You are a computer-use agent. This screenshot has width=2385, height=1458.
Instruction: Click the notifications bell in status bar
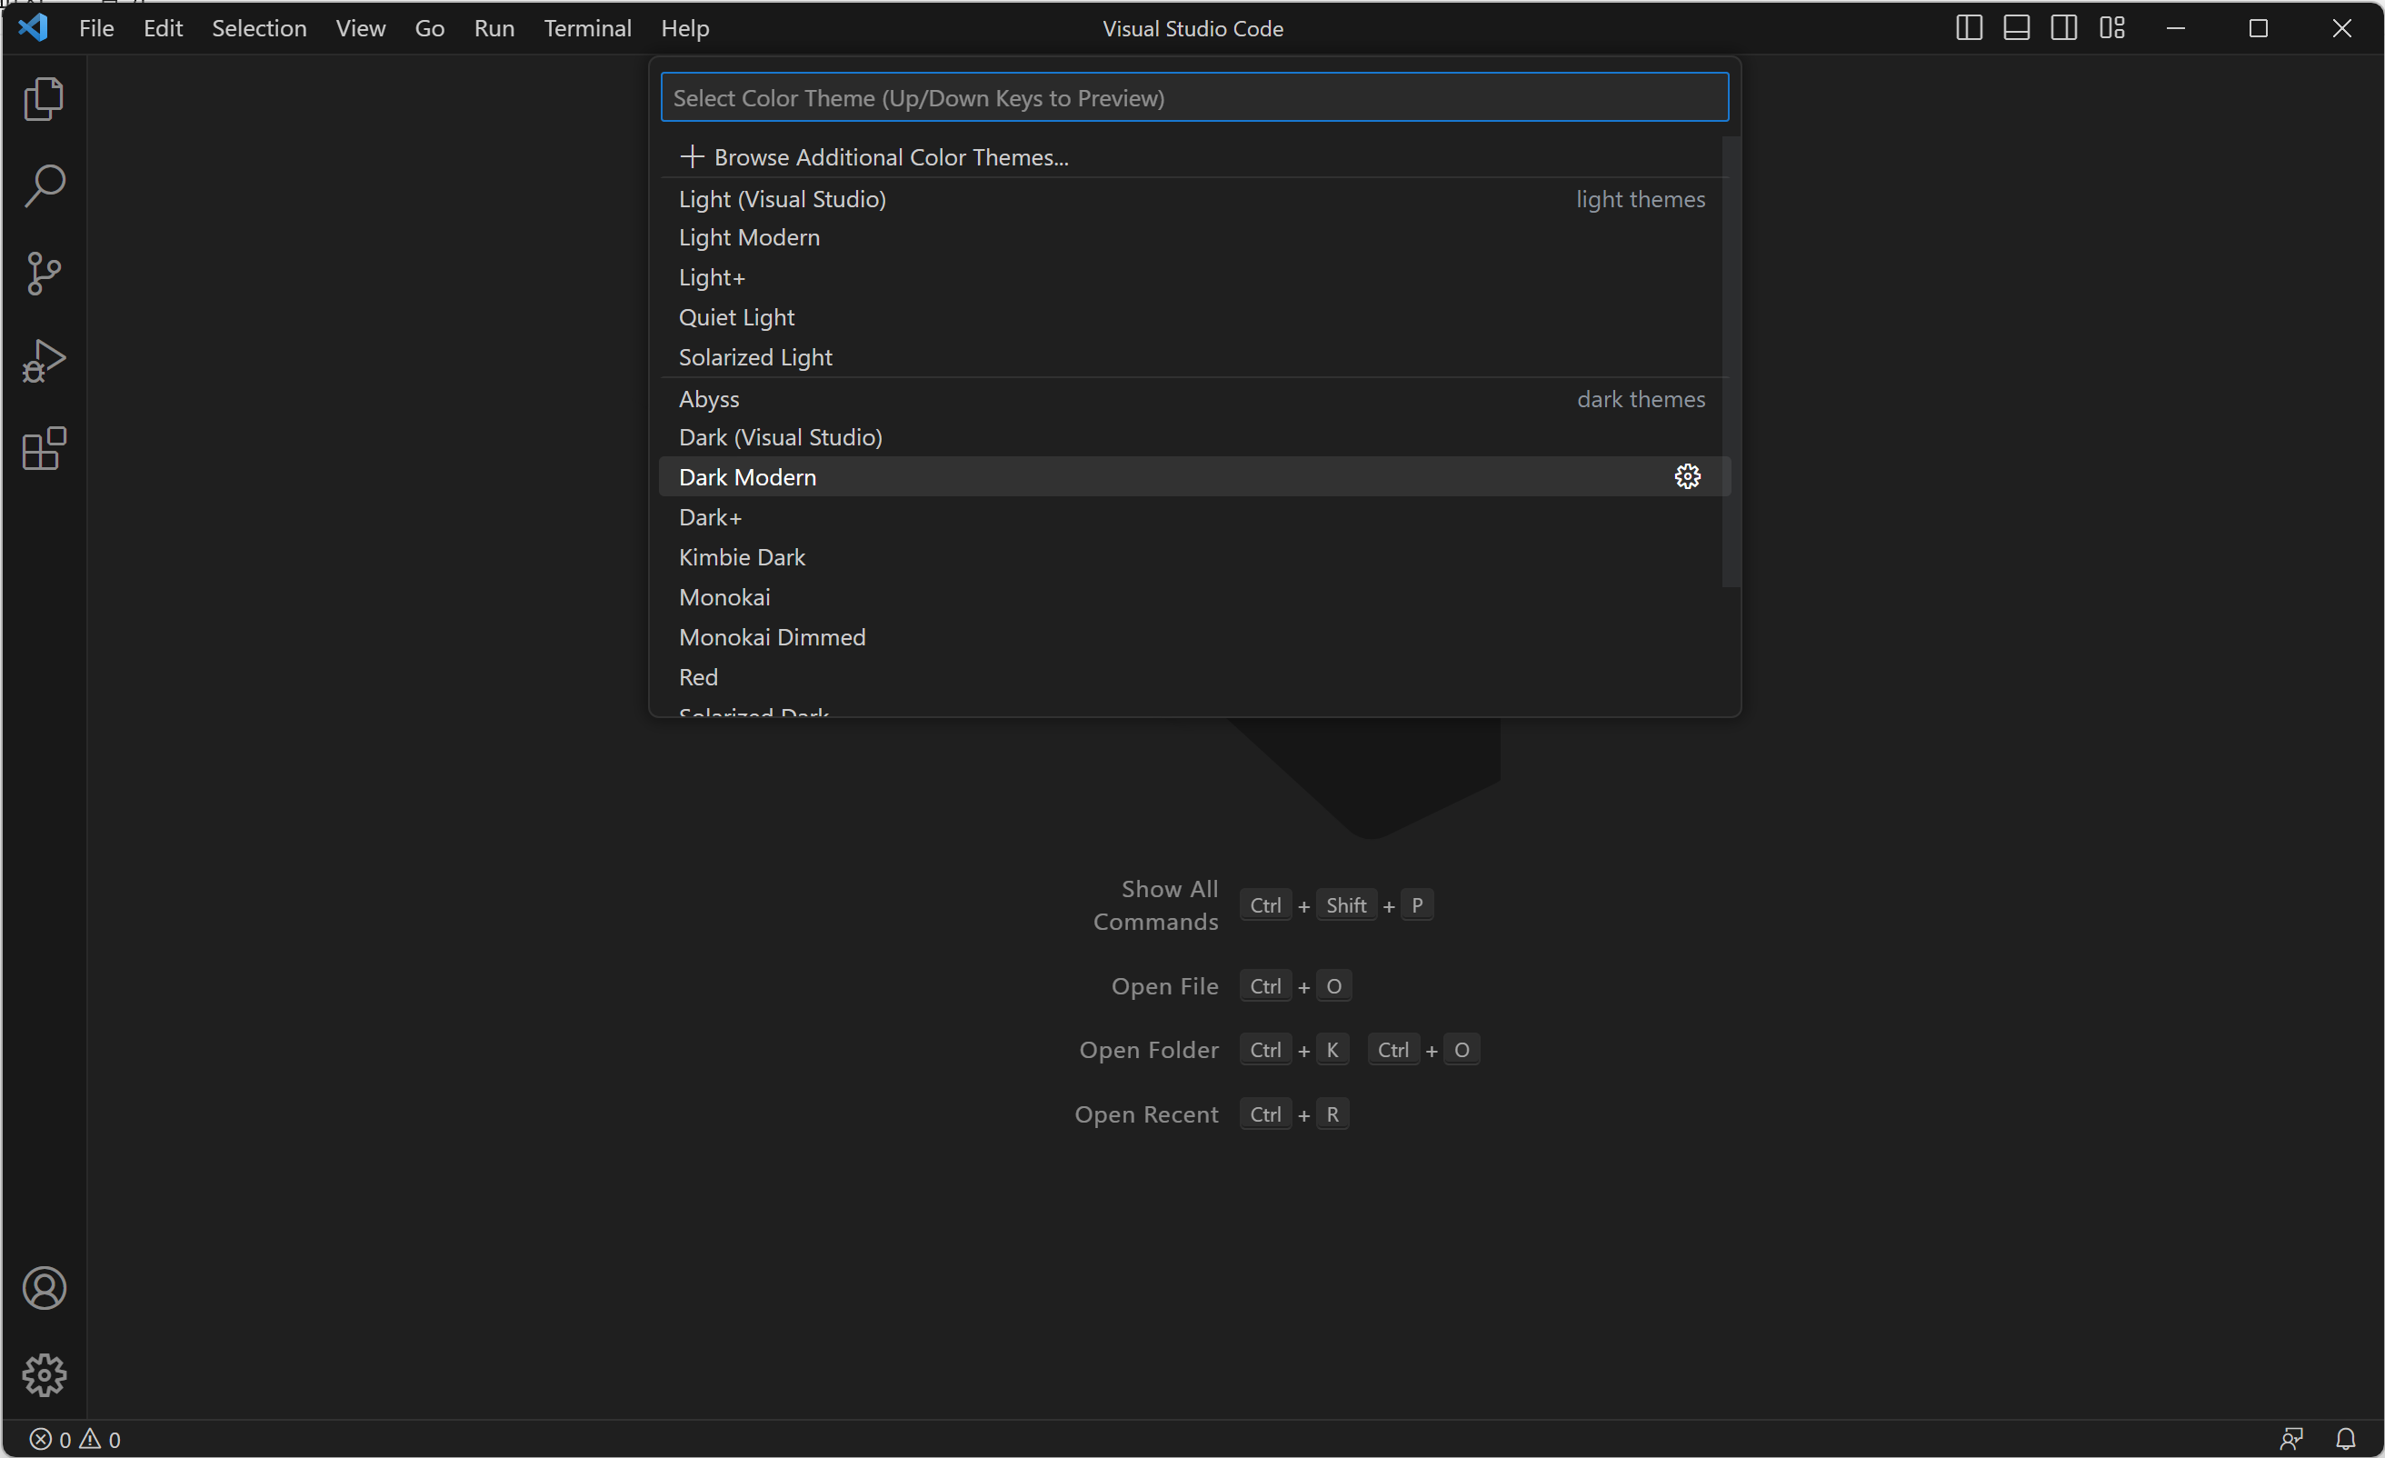(x=2345, y=1439)
